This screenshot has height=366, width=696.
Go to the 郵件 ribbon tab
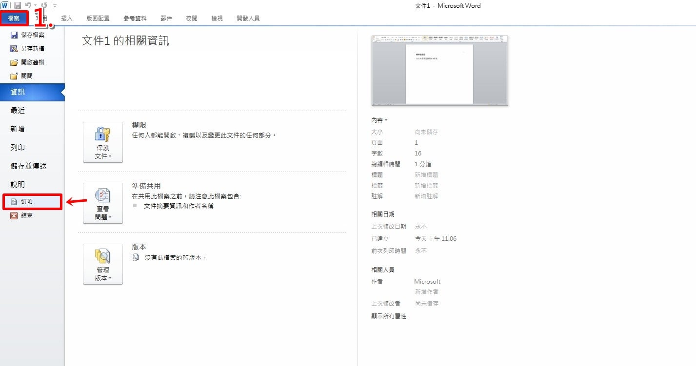[x=166, y=19]
